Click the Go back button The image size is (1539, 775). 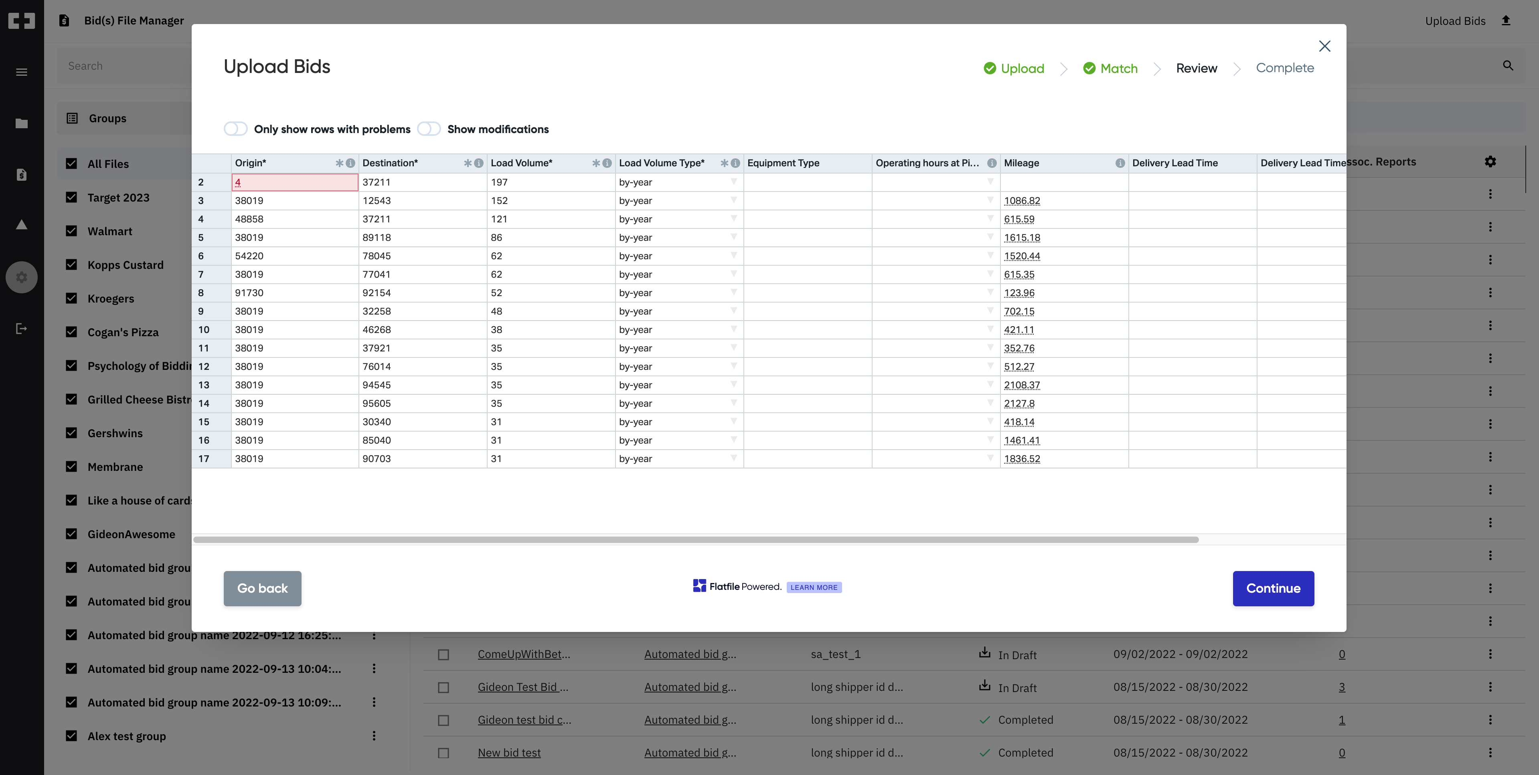pos(262,588)
